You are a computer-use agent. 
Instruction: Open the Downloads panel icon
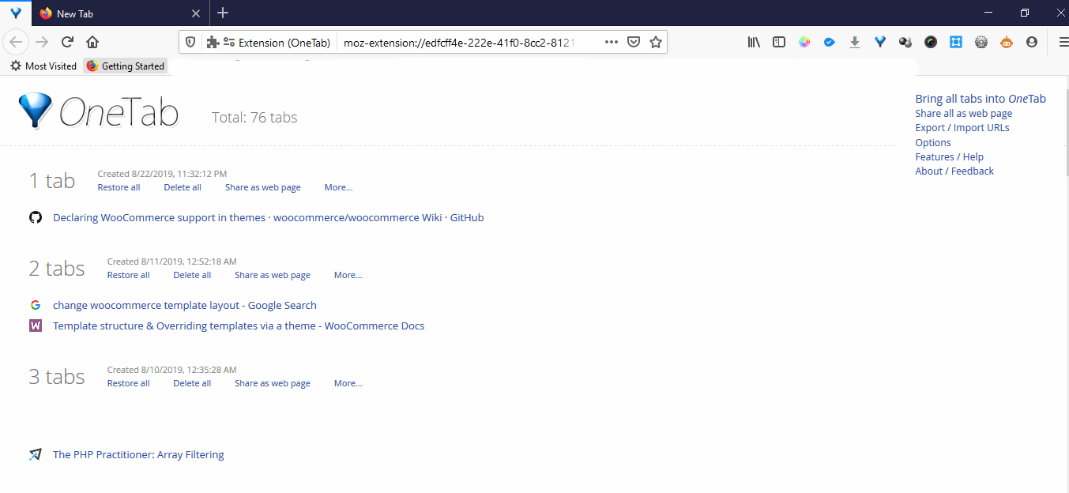(854, 42)
